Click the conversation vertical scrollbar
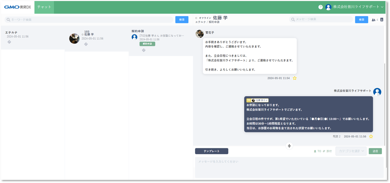This screenshot has height=183, width=390. (x=385, y=105)
